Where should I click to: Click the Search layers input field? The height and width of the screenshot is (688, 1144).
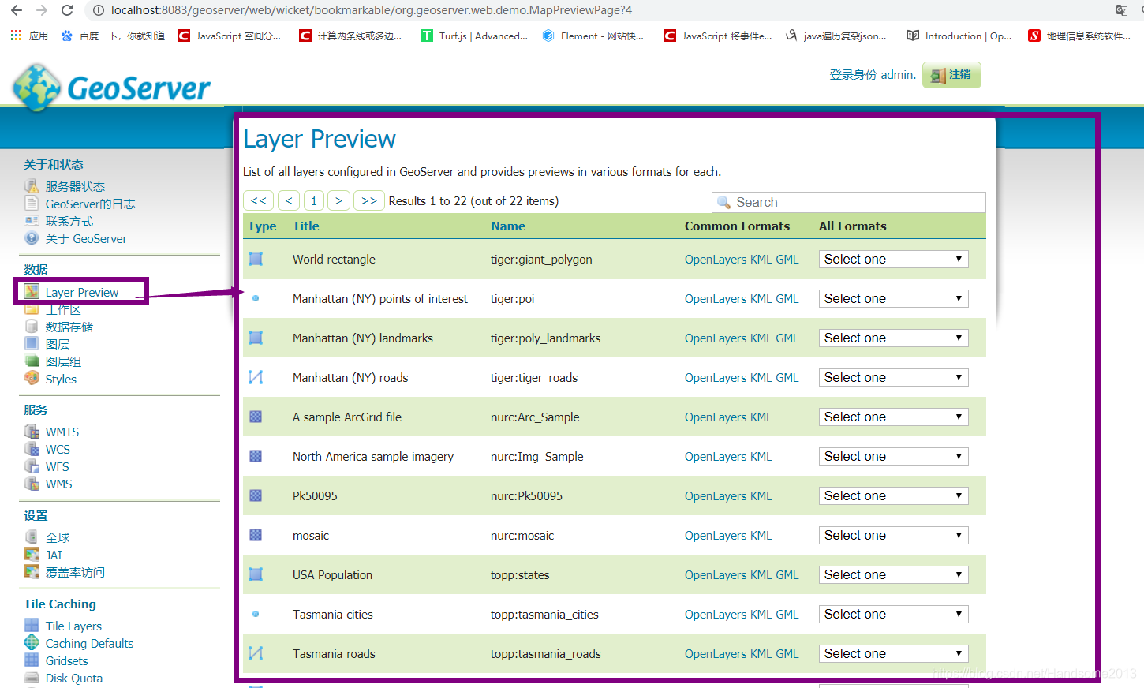click(x=849, y=202)
